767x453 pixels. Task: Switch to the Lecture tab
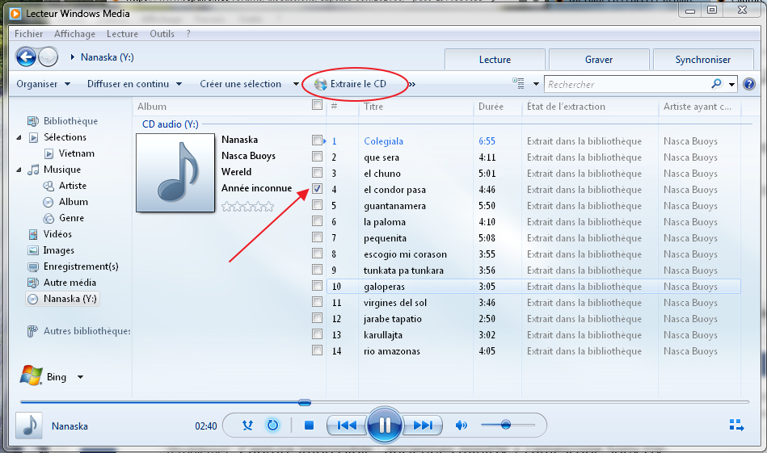click(495, 60)
